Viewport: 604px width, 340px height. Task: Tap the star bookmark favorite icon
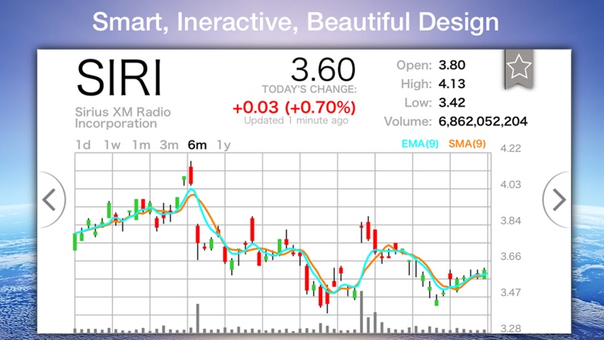click(x=519, y=68)
